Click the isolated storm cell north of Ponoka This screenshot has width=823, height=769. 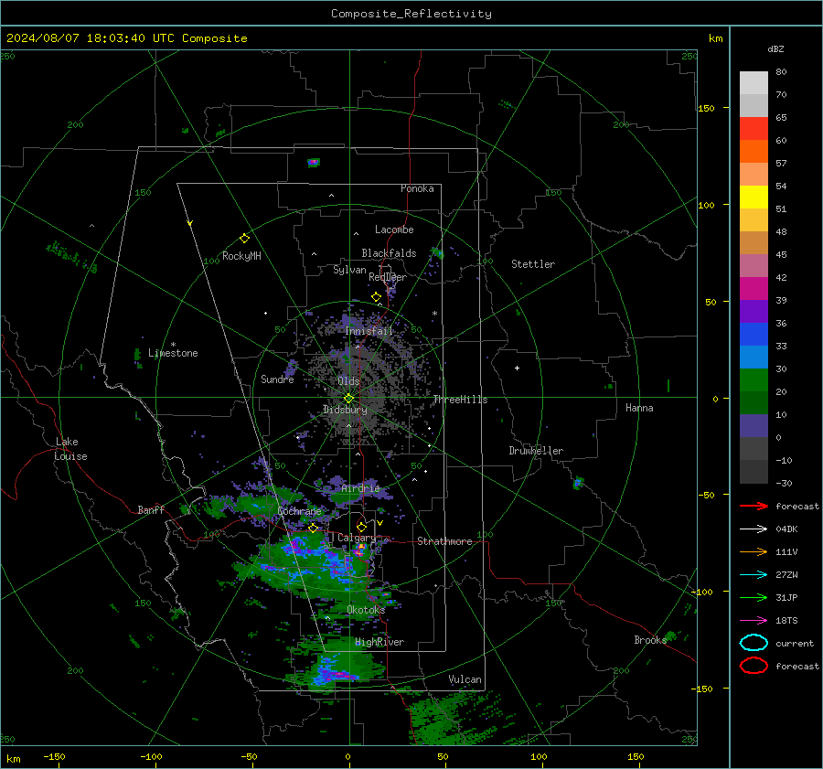click(314, 162)
